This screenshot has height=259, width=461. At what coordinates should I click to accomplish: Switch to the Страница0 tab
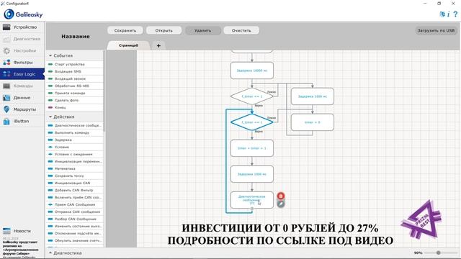[128, 45]
